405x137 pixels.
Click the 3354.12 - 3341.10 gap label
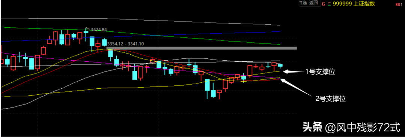tap(125, 44)
